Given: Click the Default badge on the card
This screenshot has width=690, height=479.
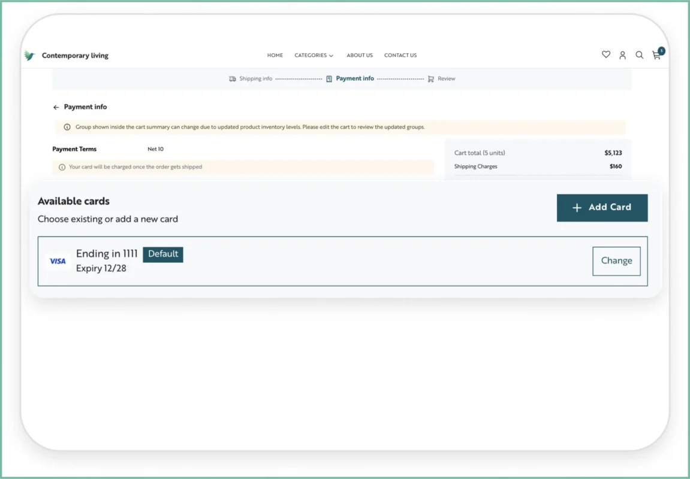Looking at the screenshot, I should click(x=163, y=254).
